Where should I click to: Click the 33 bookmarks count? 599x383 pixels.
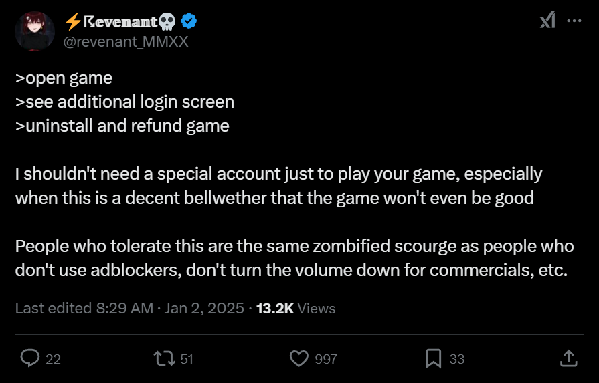tap(457, 359)
